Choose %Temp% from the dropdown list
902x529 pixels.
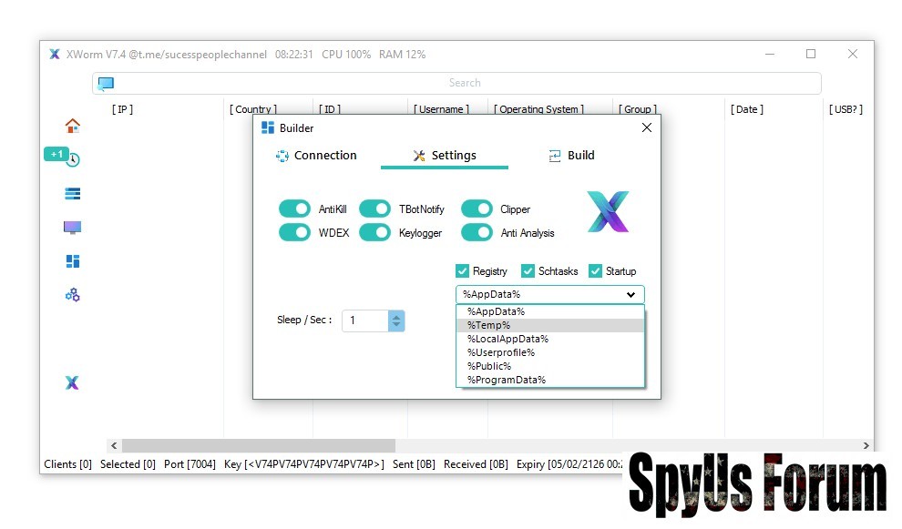coord(489,325)
